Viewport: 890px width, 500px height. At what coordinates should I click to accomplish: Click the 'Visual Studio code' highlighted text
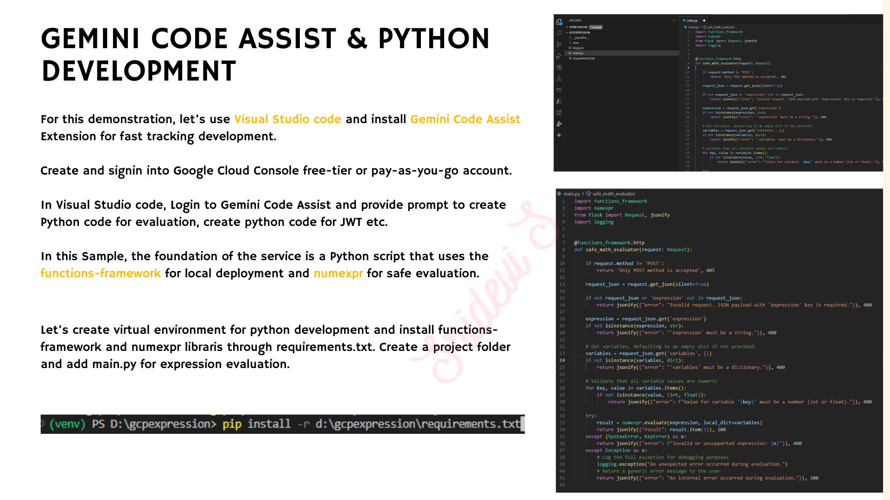287,119
